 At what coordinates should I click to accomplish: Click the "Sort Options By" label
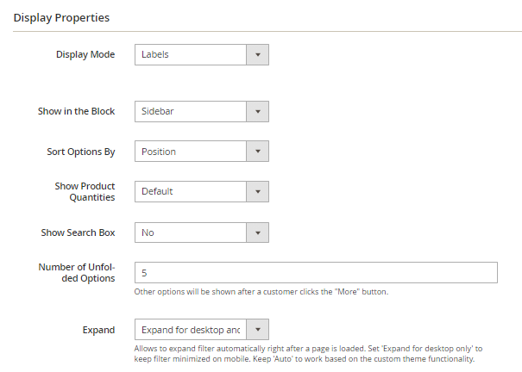click(x=80, y=152)
